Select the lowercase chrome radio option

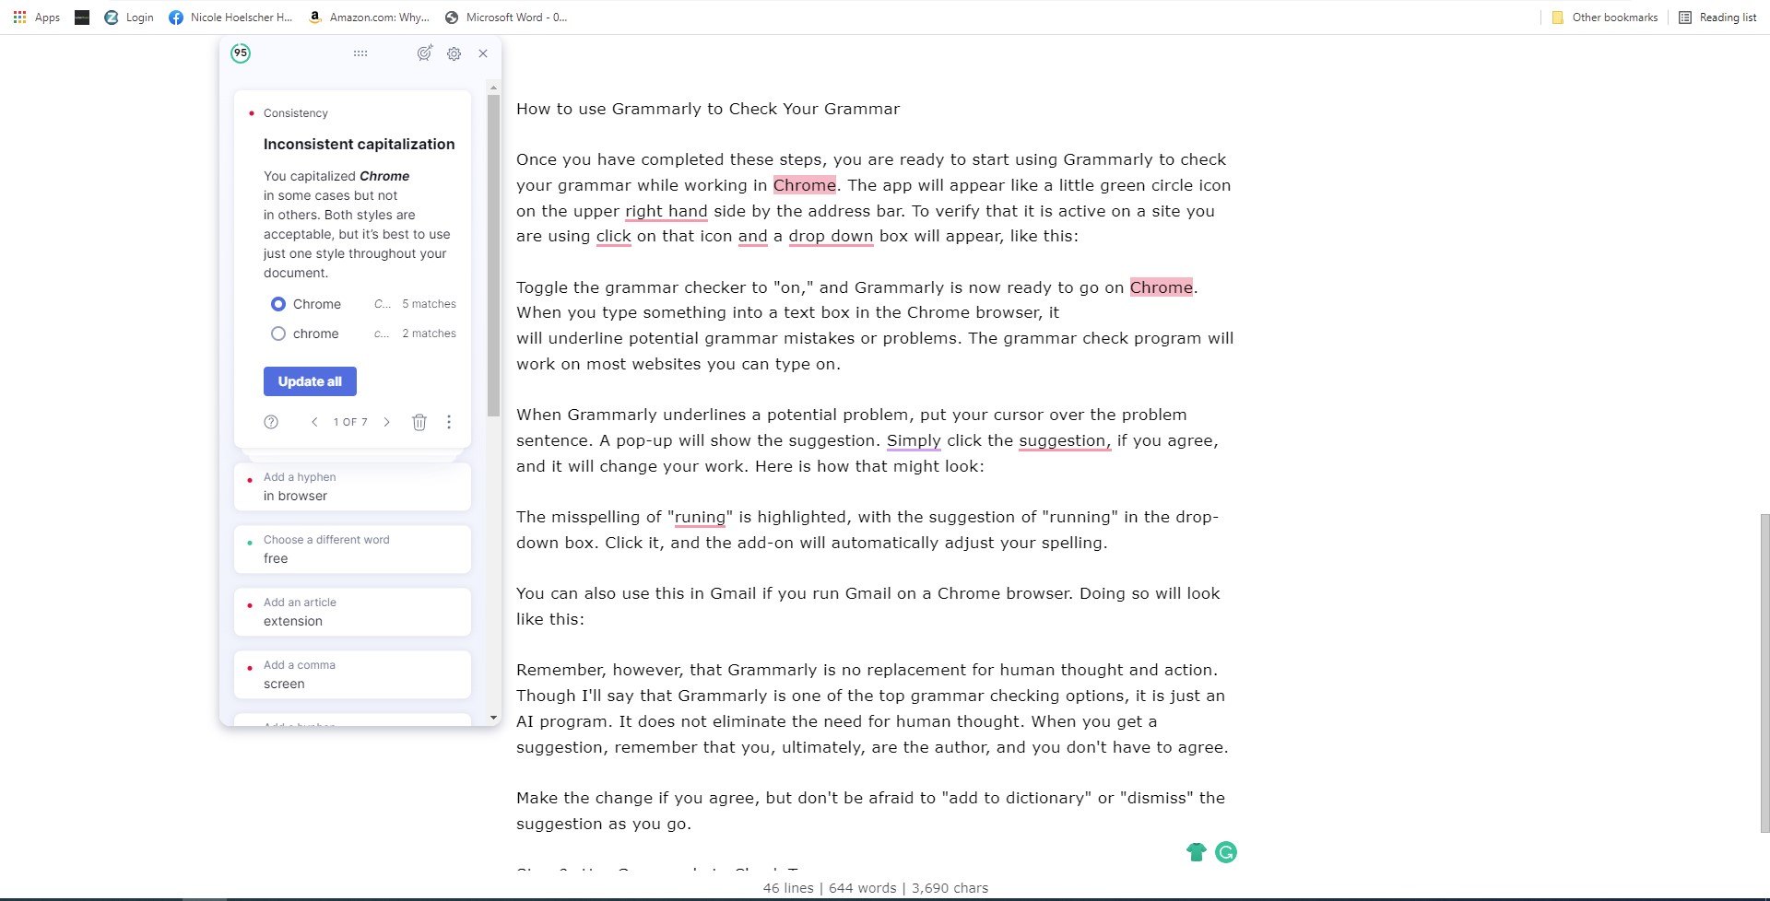tap(278, 333)
